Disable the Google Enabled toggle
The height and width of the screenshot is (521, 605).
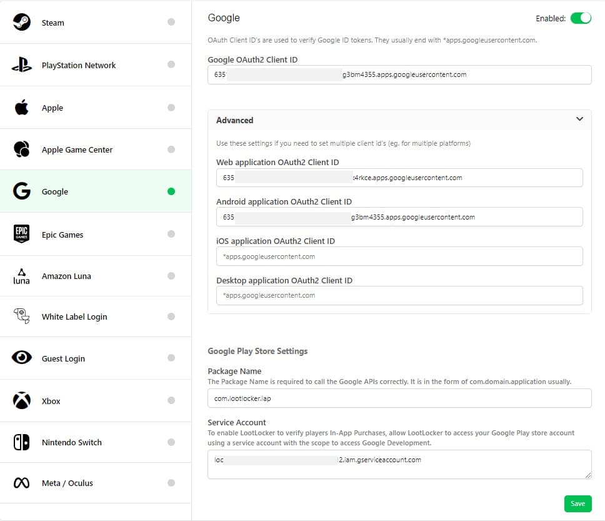tap(581, 18)
